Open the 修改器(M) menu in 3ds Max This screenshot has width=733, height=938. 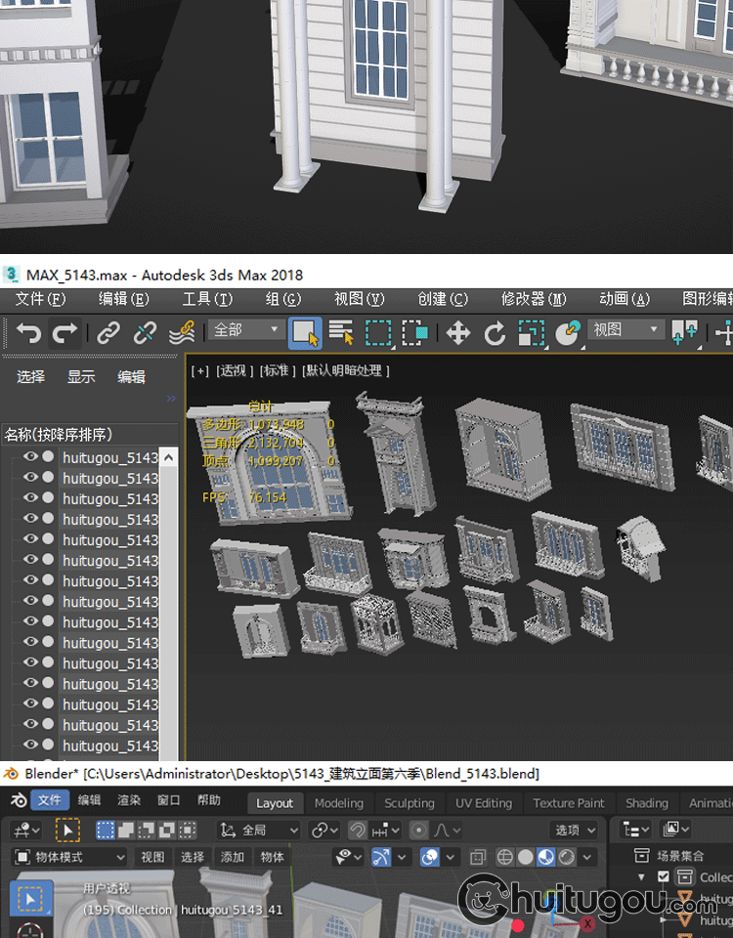534,299
